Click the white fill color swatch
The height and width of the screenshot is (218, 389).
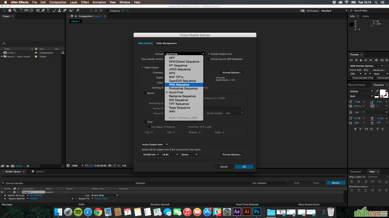click(x=383, y=92)
